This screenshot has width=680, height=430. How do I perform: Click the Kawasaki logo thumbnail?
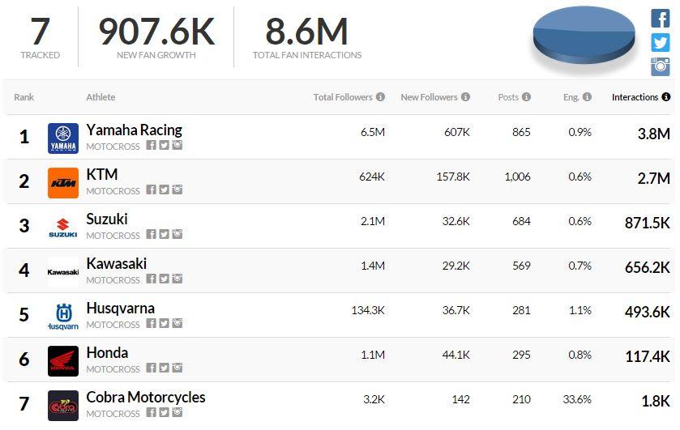pos(63,272)
